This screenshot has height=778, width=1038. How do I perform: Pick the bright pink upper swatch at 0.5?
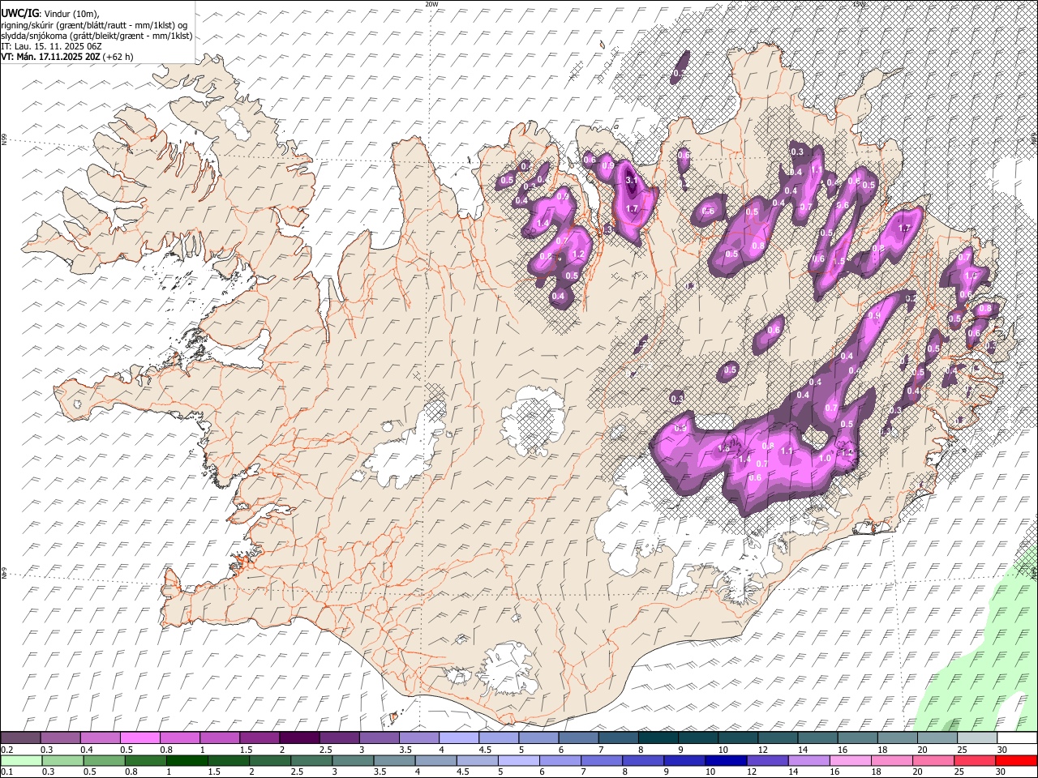coord(140,738)
